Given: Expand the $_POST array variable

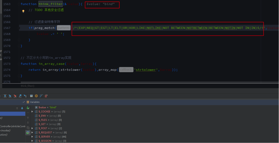Looking at the screenshot, I should 32,128.
